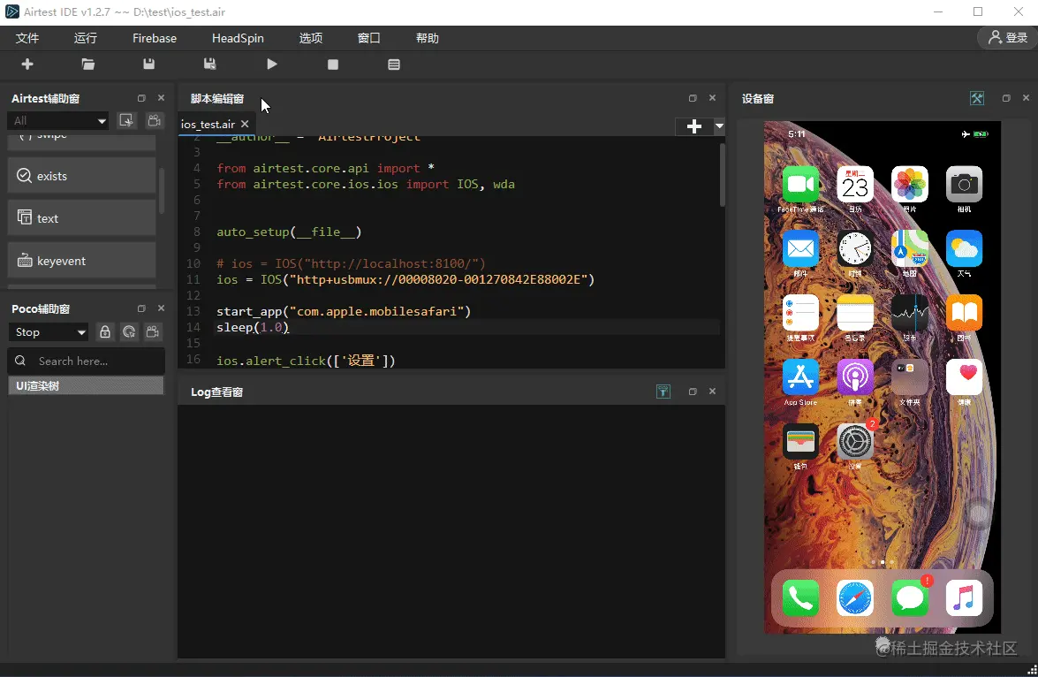Select the UI渲染树 tree row
Image resolution: width=1038 pixels, height=677 pixels.
point(86,385)
